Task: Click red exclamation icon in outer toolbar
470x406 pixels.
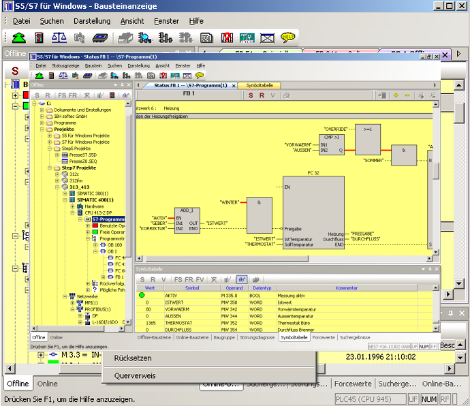Action: [227, 37]
